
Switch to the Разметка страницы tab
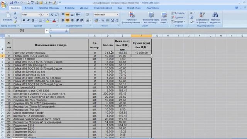pyautogui.click(x=49, y=8)
